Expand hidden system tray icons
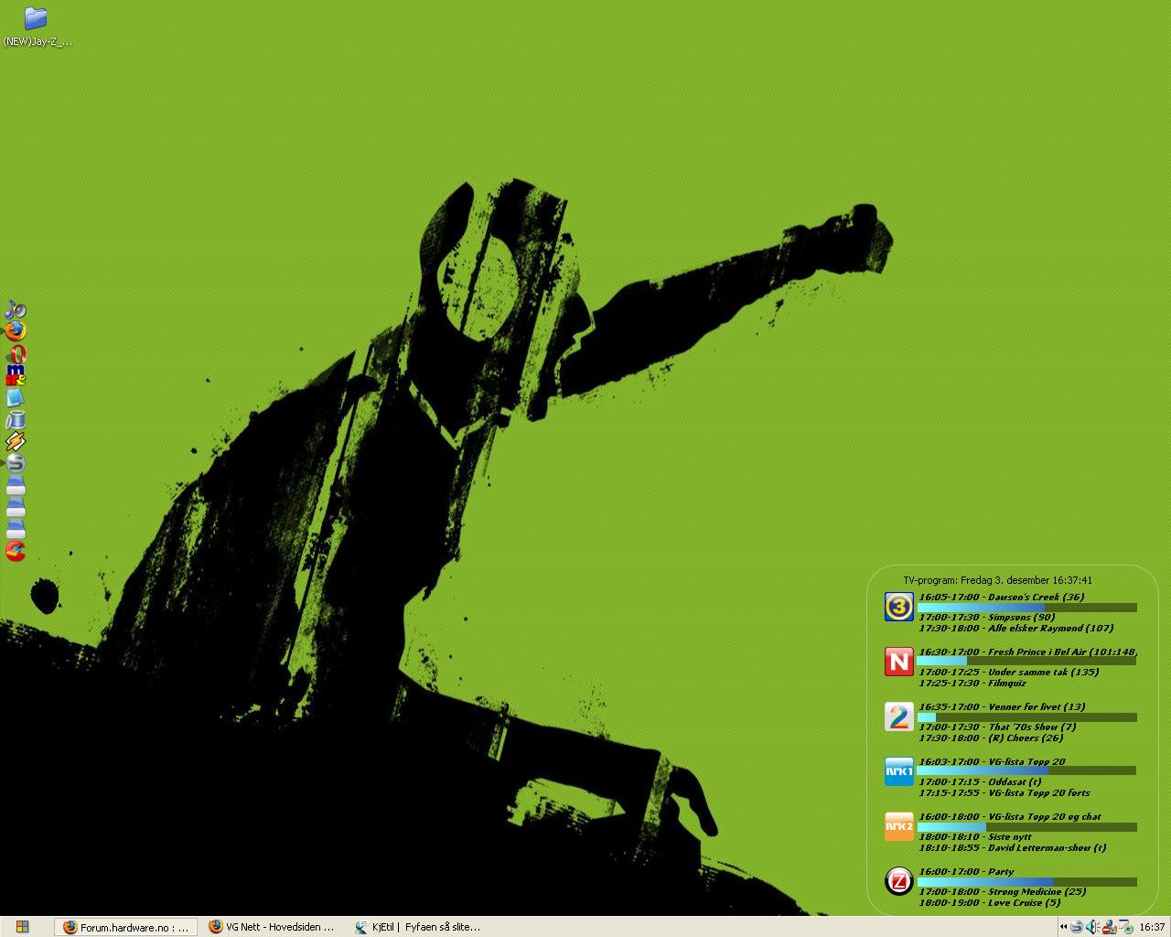The height and width of the screenshot is (937, 1171). [1064, 927]
